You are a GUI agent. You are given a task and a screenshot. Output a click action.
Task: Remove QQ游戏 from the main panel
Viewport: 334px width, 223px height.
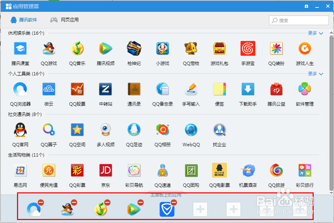[x=74, y=202]
